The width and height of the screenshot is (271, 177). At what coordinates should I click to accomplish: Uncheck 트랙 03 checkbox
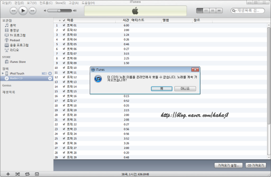click(x=64, y=35)
